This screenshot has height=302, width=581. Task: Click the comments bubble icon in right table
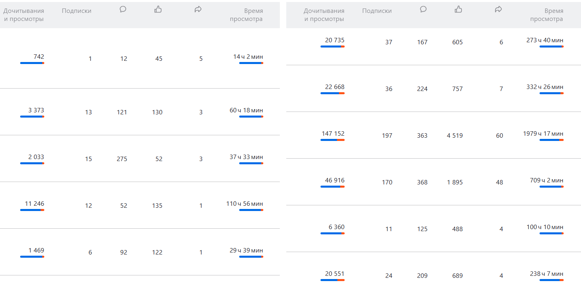pos(423,10)
